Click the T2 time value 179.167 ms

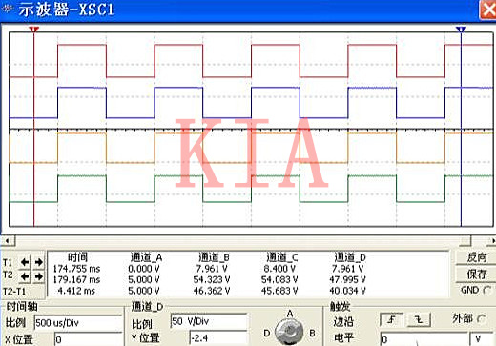coord(76,279)
